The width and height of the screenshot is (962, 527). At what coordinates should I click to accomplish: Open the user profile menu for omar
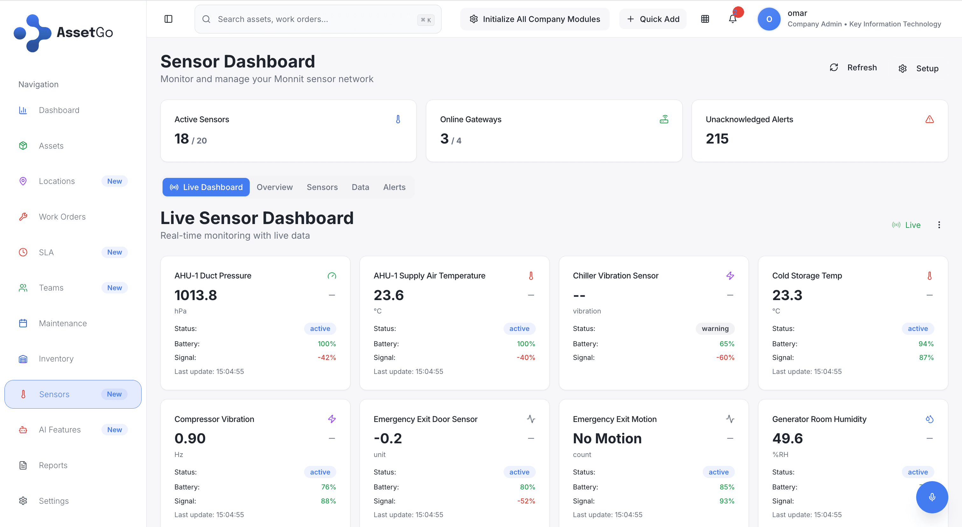769,19
